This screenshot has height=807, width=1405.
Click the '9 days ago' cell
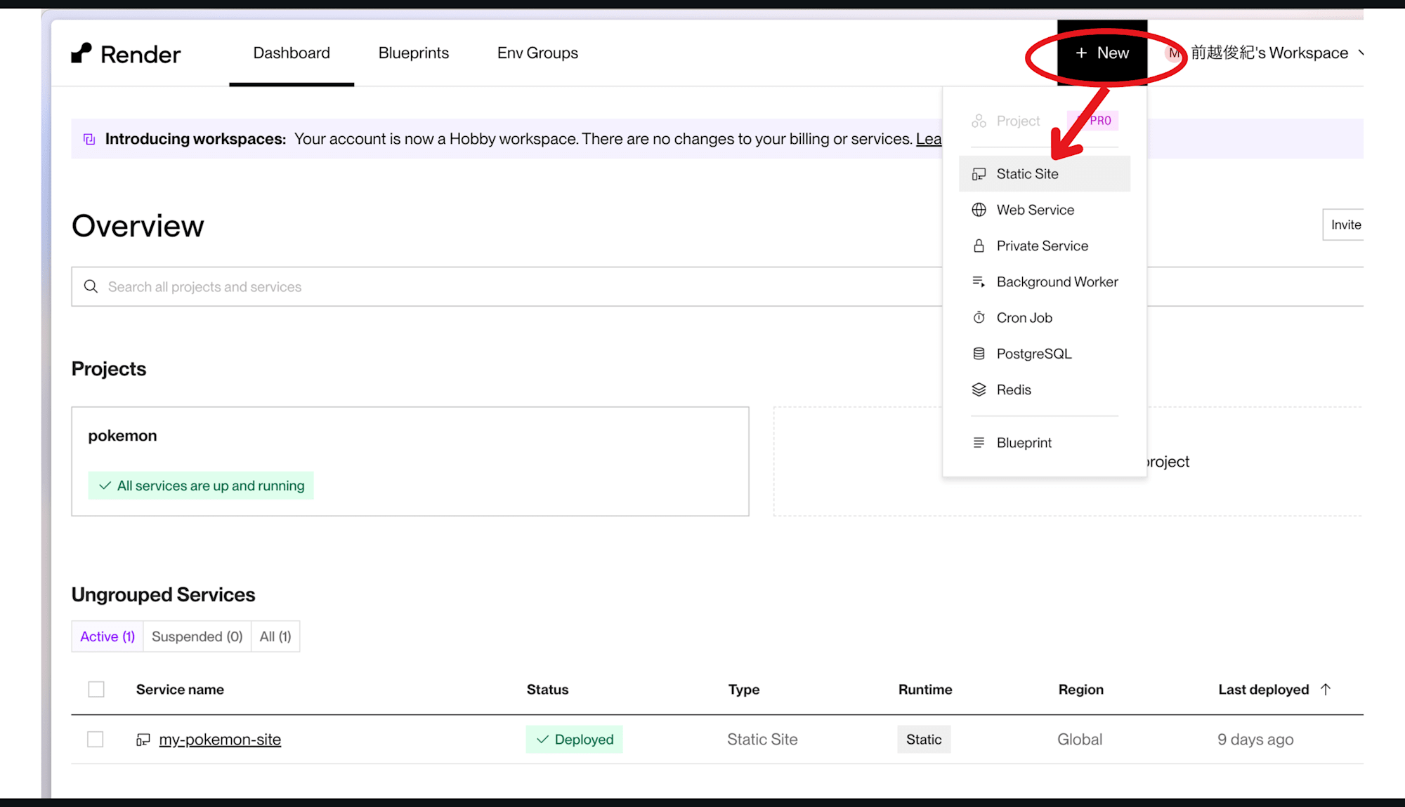coord(1255,740)
